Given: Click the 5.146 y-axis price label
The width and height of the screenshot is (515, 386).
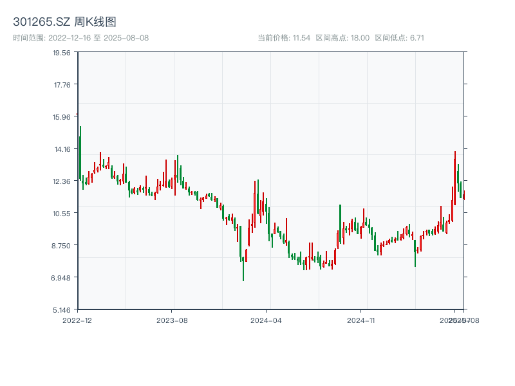Looking at the screenshot, I should (62, 310).
